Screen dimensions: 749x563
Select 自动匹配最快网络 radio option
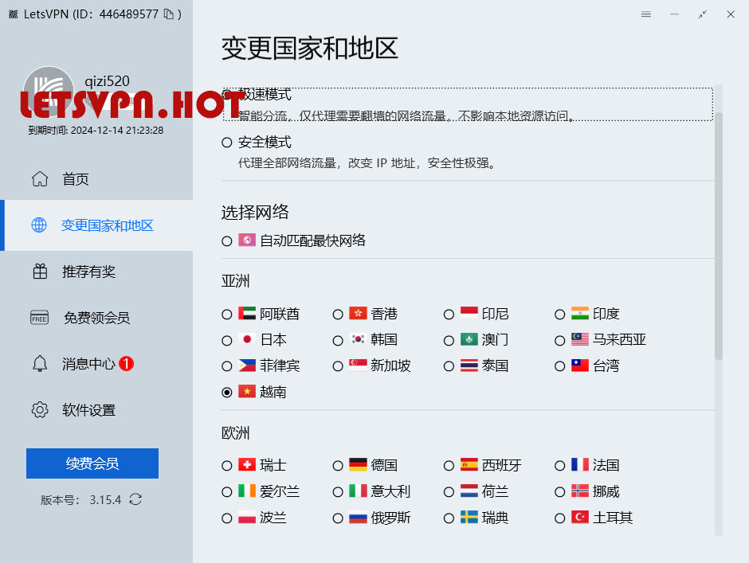point(227,240)
